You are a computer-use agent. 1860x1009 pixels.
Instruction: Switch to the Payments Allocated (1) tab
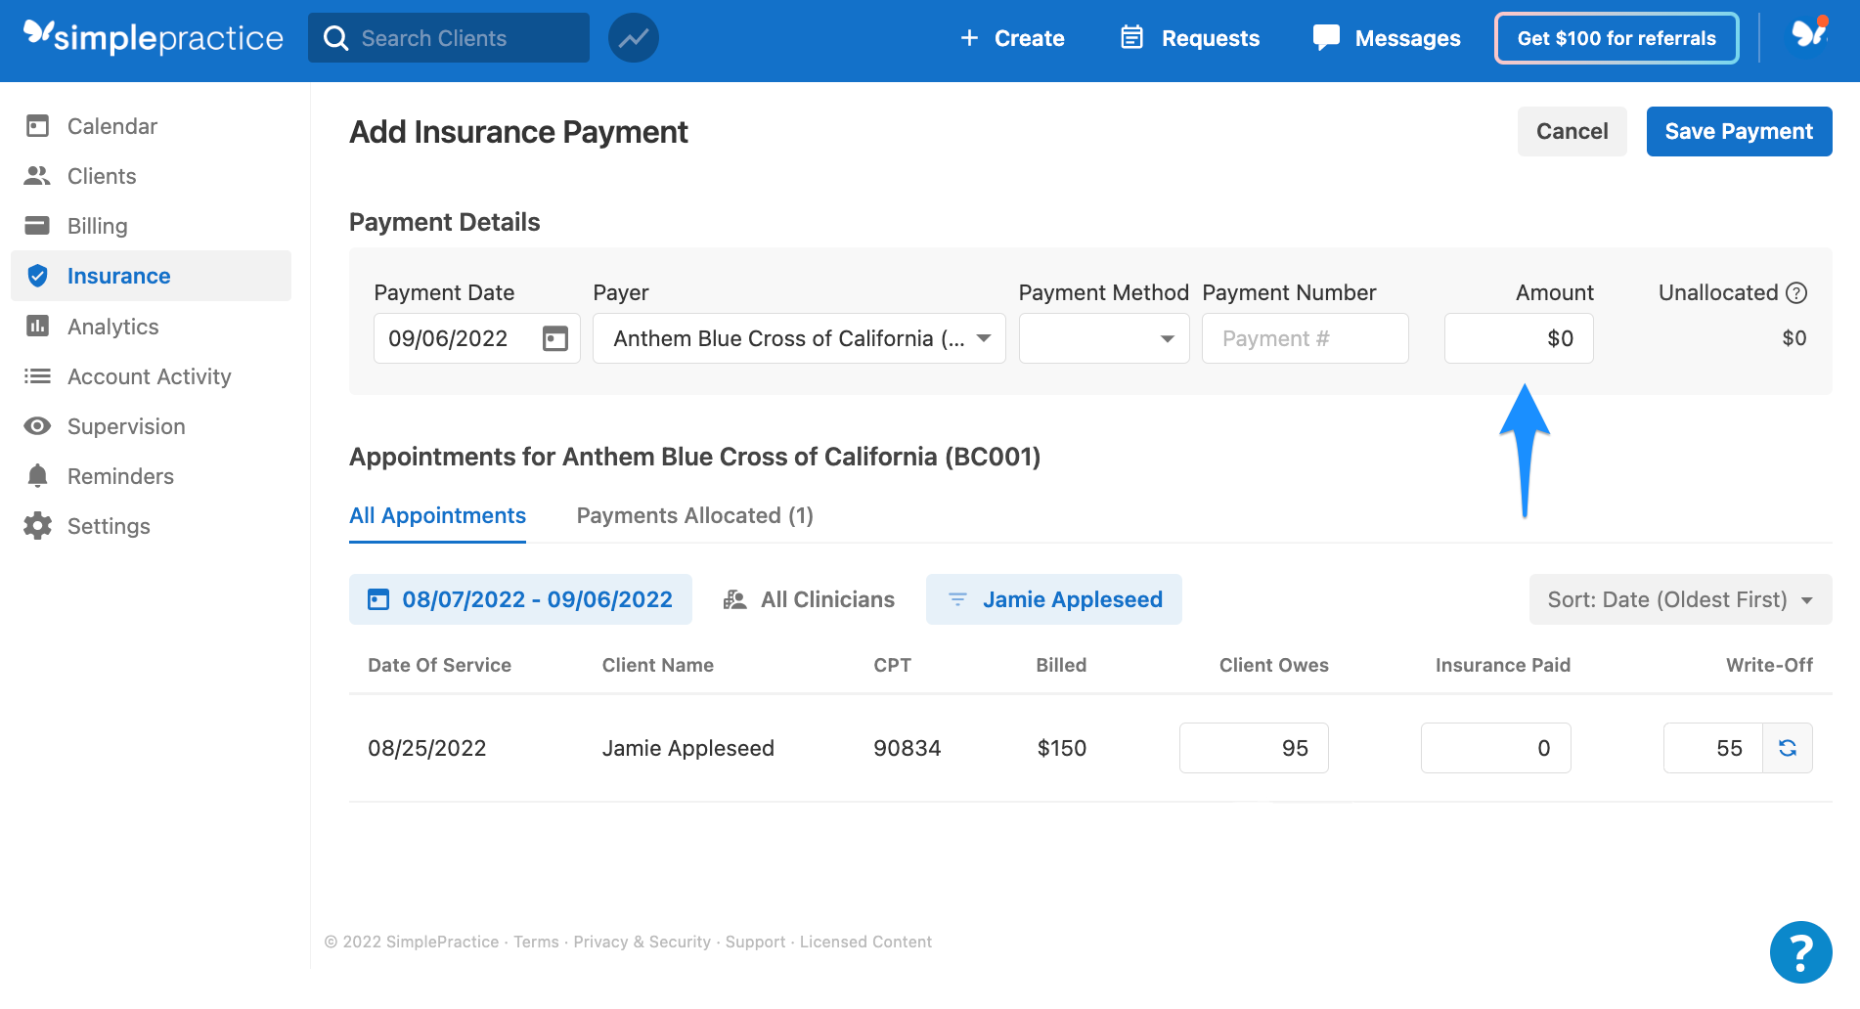point(695,515)
